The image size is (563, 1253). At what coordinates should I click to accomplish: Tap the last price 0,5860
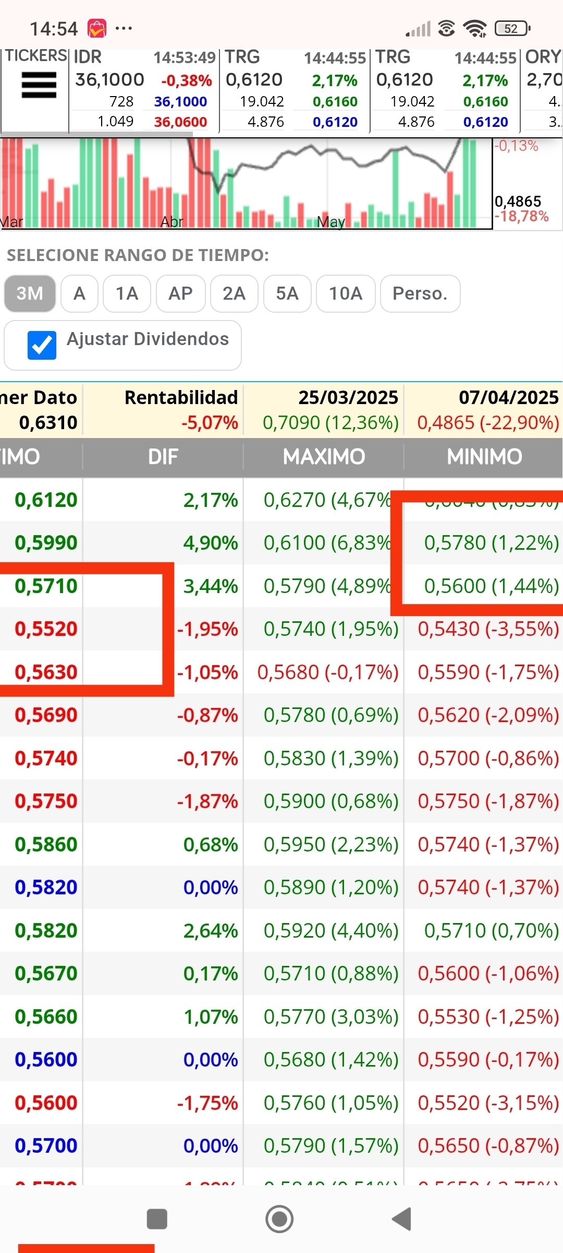click(x=46, y=844)
